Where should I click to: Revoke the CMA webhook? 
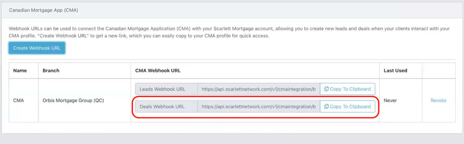click(x=438, y=100)
